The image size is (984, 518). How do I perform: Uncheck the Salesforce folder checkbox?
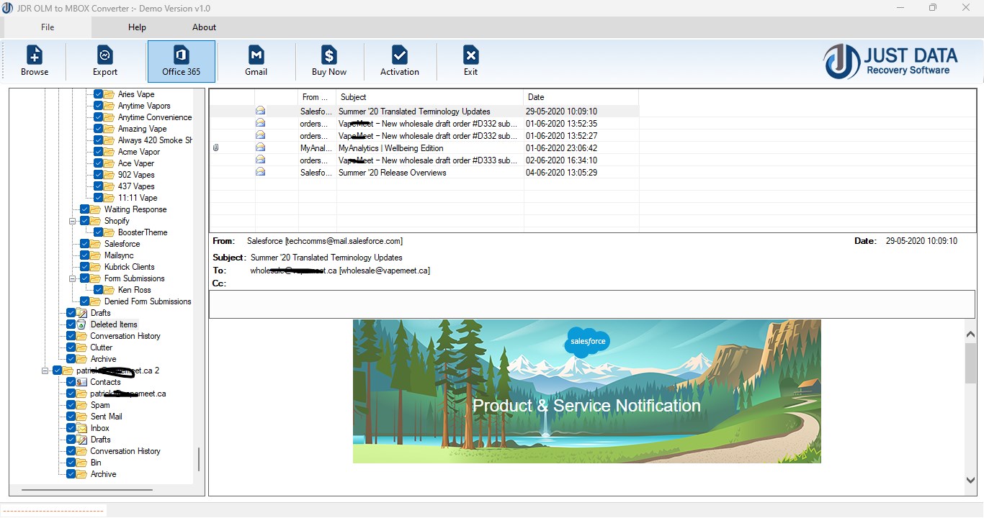click(x=85, y=244)
